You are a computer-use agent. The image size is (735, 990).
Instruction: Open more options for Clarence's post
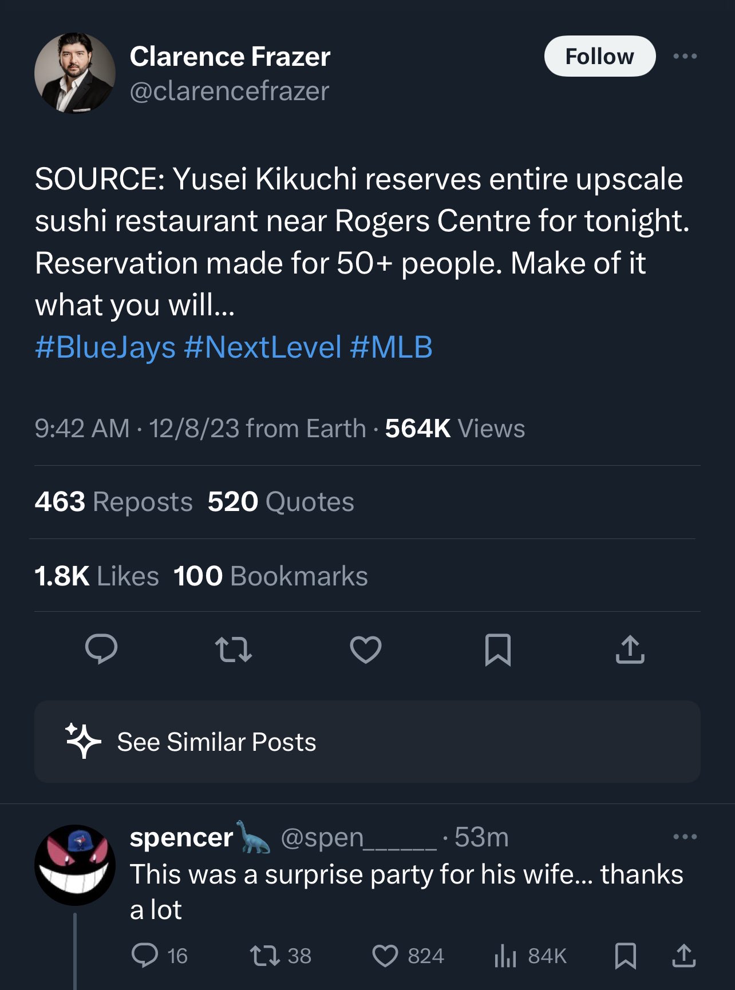coord(685,56)
